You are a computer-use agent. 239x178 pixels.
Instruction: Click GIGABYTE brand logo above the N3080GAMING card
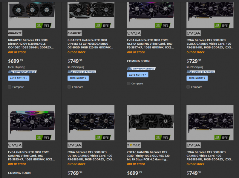pyautogui.click(x=74, y=33)
